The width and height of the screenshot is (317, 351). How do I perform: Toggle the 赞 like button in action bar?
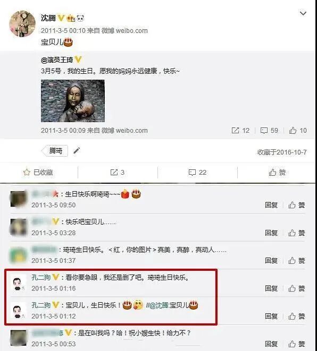tap(277, 173)
